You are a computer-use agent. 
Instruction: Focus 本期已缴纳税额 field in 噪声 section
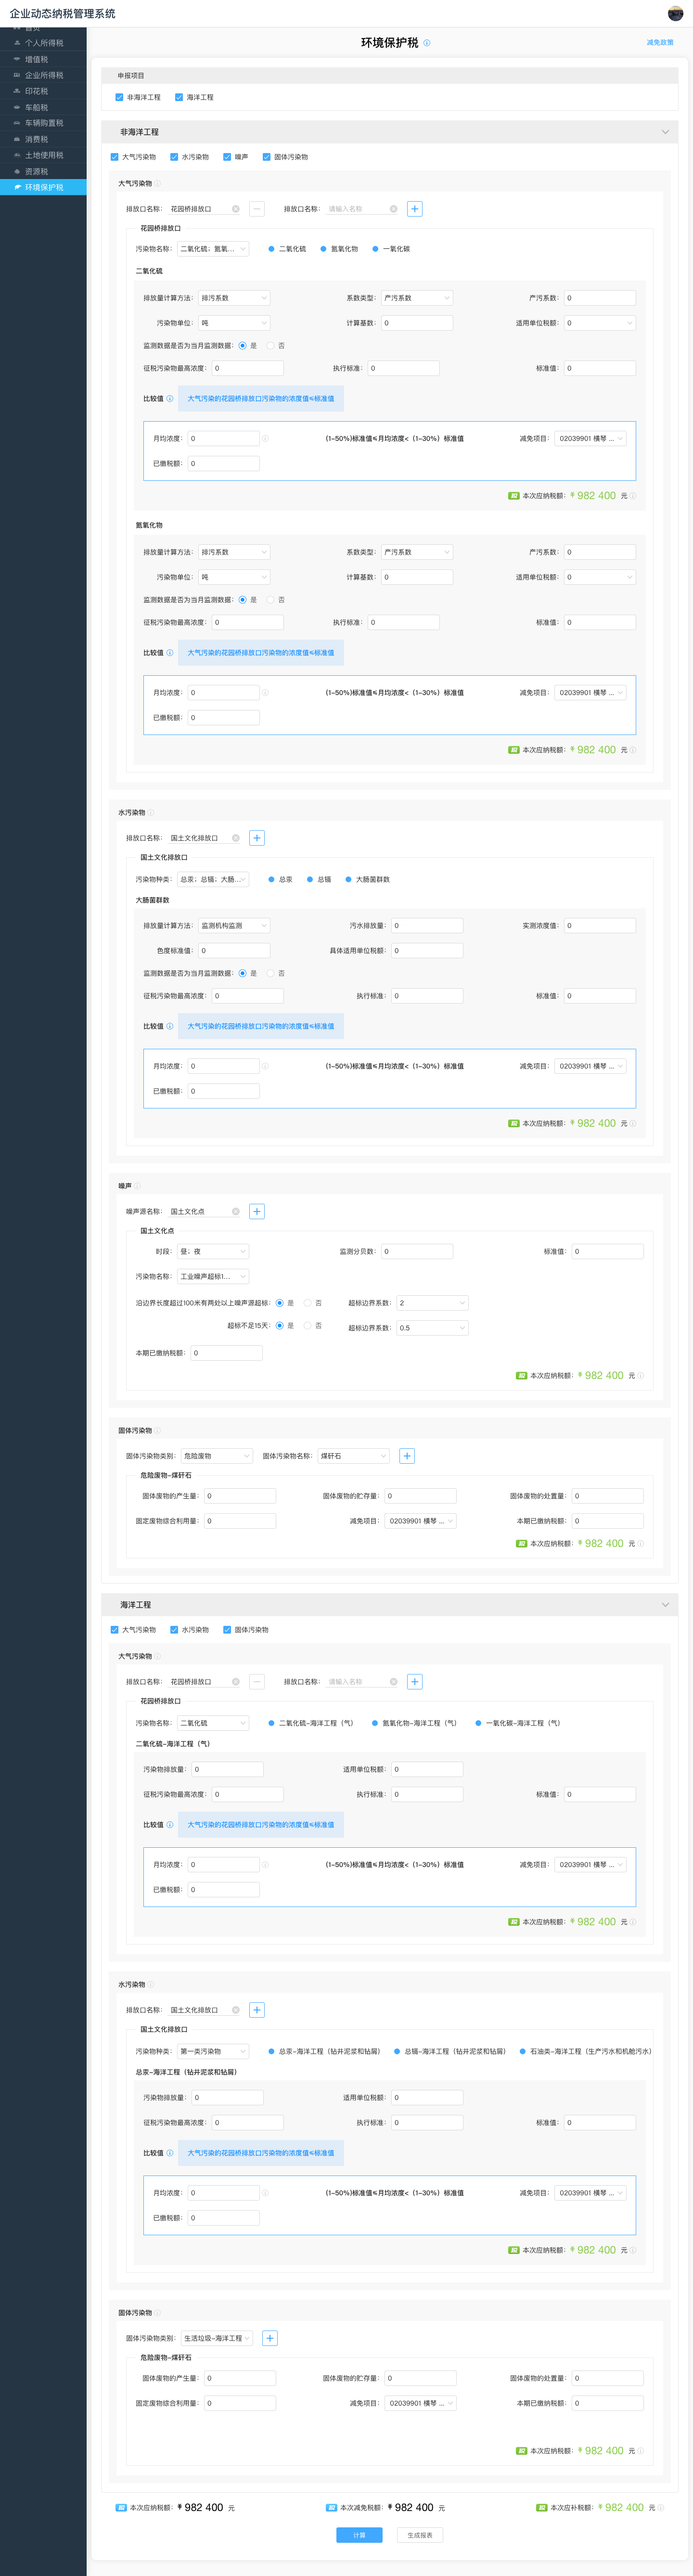tap(227, 1353)
